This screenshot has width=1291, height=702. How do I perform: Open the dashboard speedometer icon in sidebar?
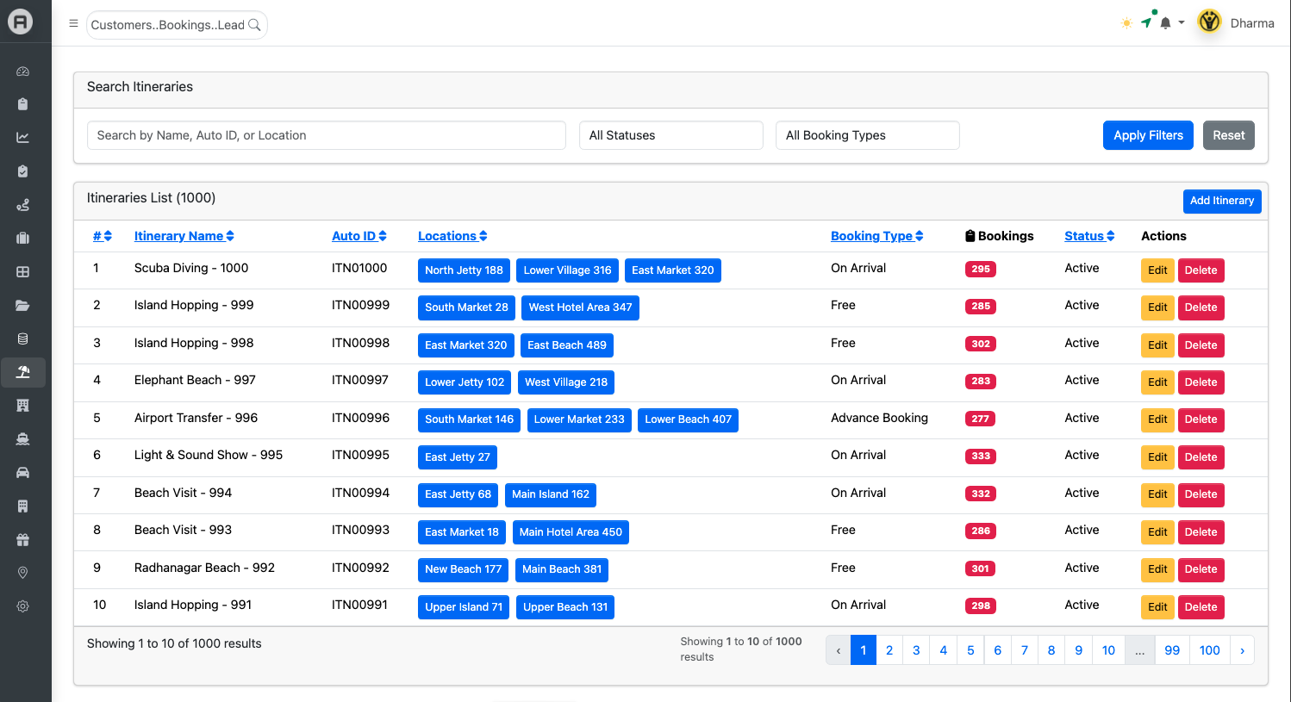(x=23, y=71)
